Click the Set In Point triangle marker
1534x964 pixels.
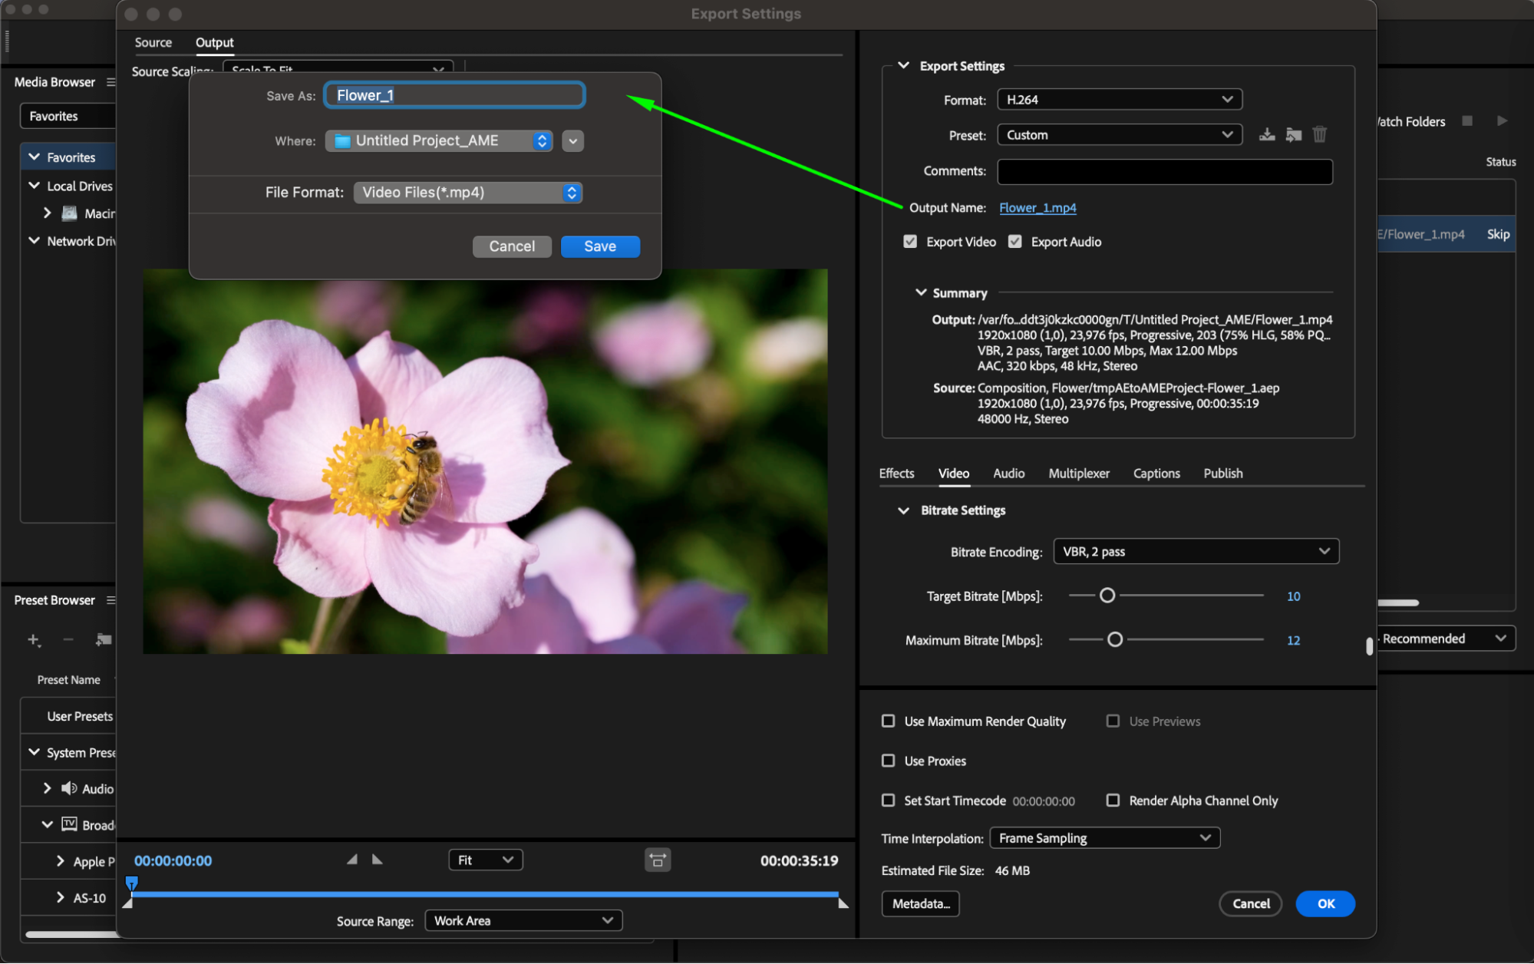[x=352, y=860]
